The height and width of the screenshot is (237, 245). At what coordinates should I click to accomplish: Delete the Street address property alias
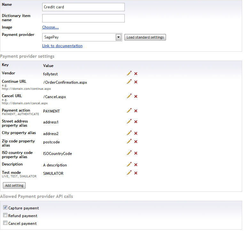(x=136, y=122)
